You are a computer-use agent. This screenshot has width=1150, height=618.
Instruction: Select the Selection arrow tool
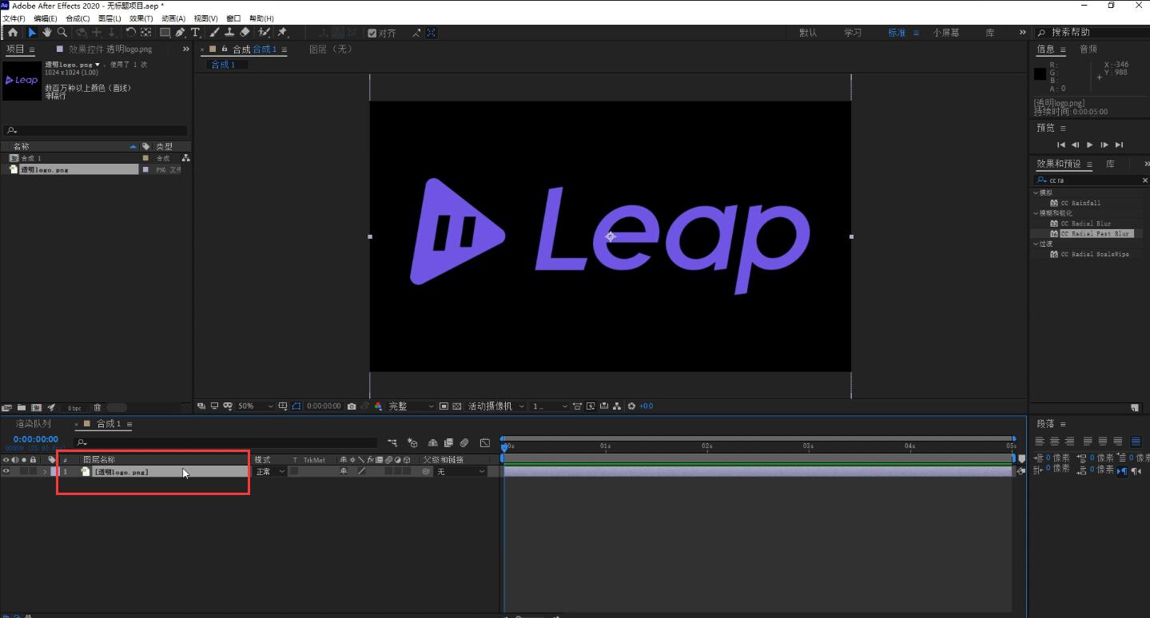click(x=32, y=33)
